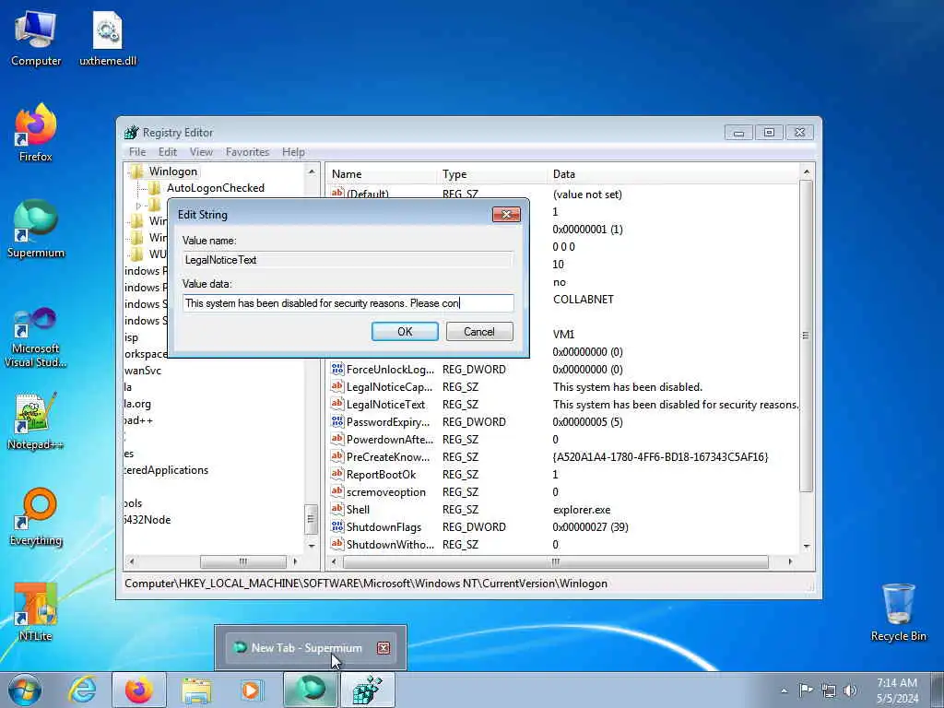Click the tree pane scroll-up arrow
Viewport: 944px width, 708px height.
pos(312,171)
